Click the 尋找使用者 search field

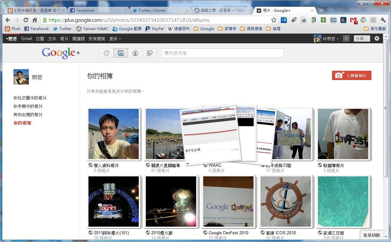[x=223, y=53]
